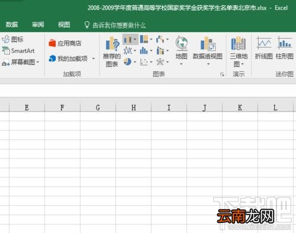Insert a pie or doughnut chart

(127, 62)
